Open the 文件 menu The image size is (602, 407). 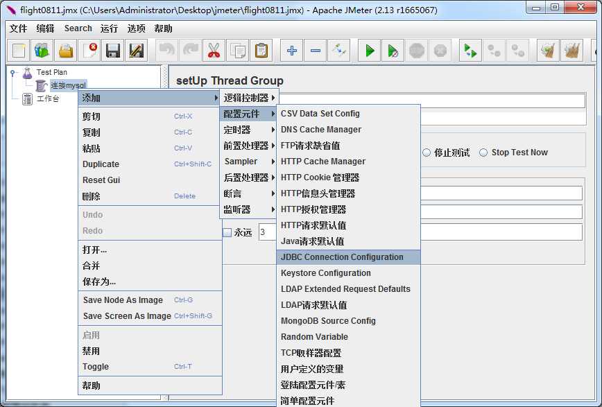(19, 28)
